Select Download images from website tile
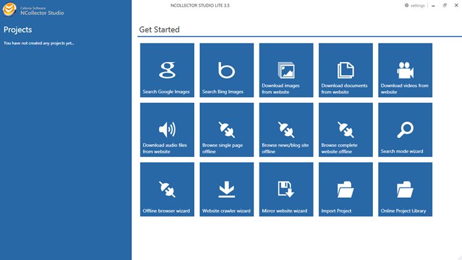The image size is (462, 260). (x=286, y=70)
